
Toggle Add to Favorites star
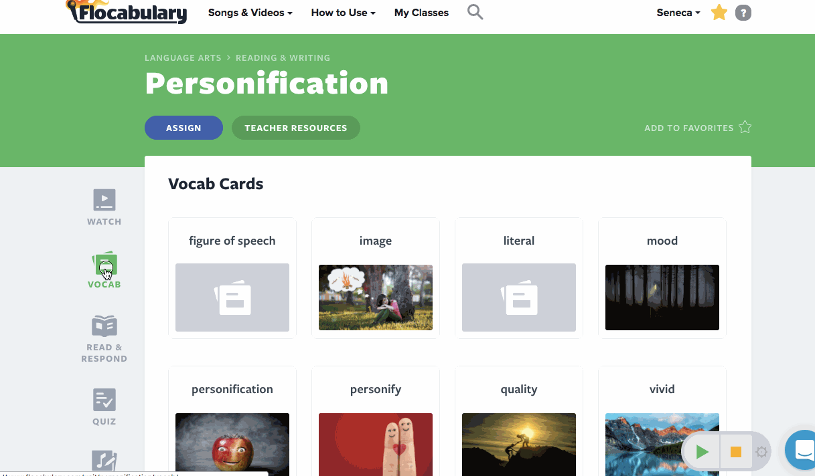745,128
